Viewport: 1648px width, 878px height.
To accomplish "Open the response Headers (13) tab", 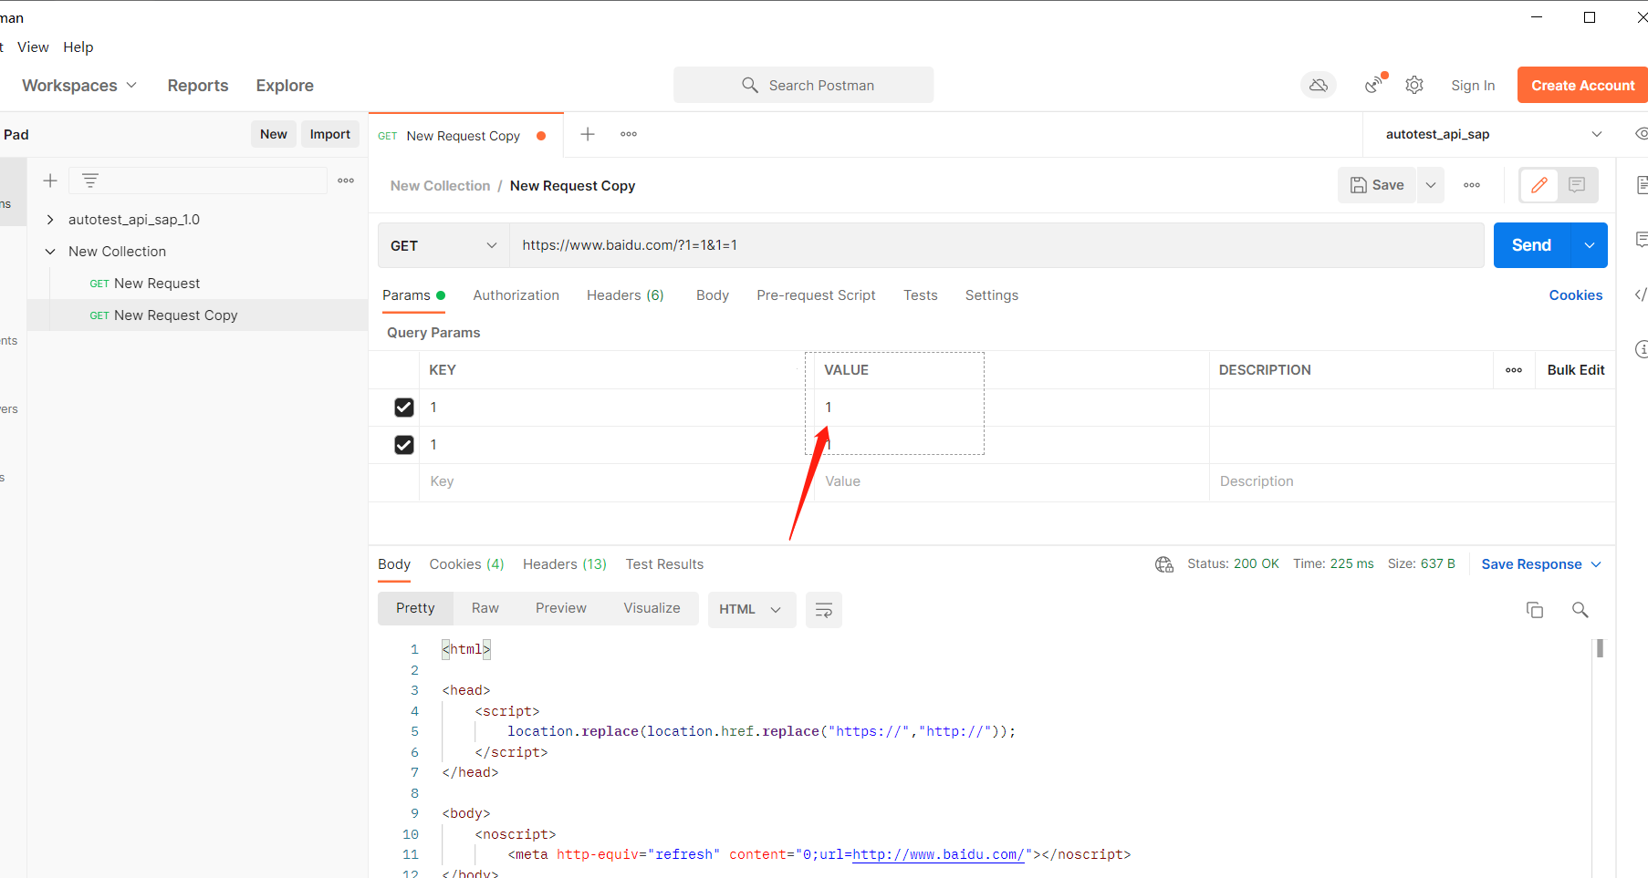I will 565,564.
